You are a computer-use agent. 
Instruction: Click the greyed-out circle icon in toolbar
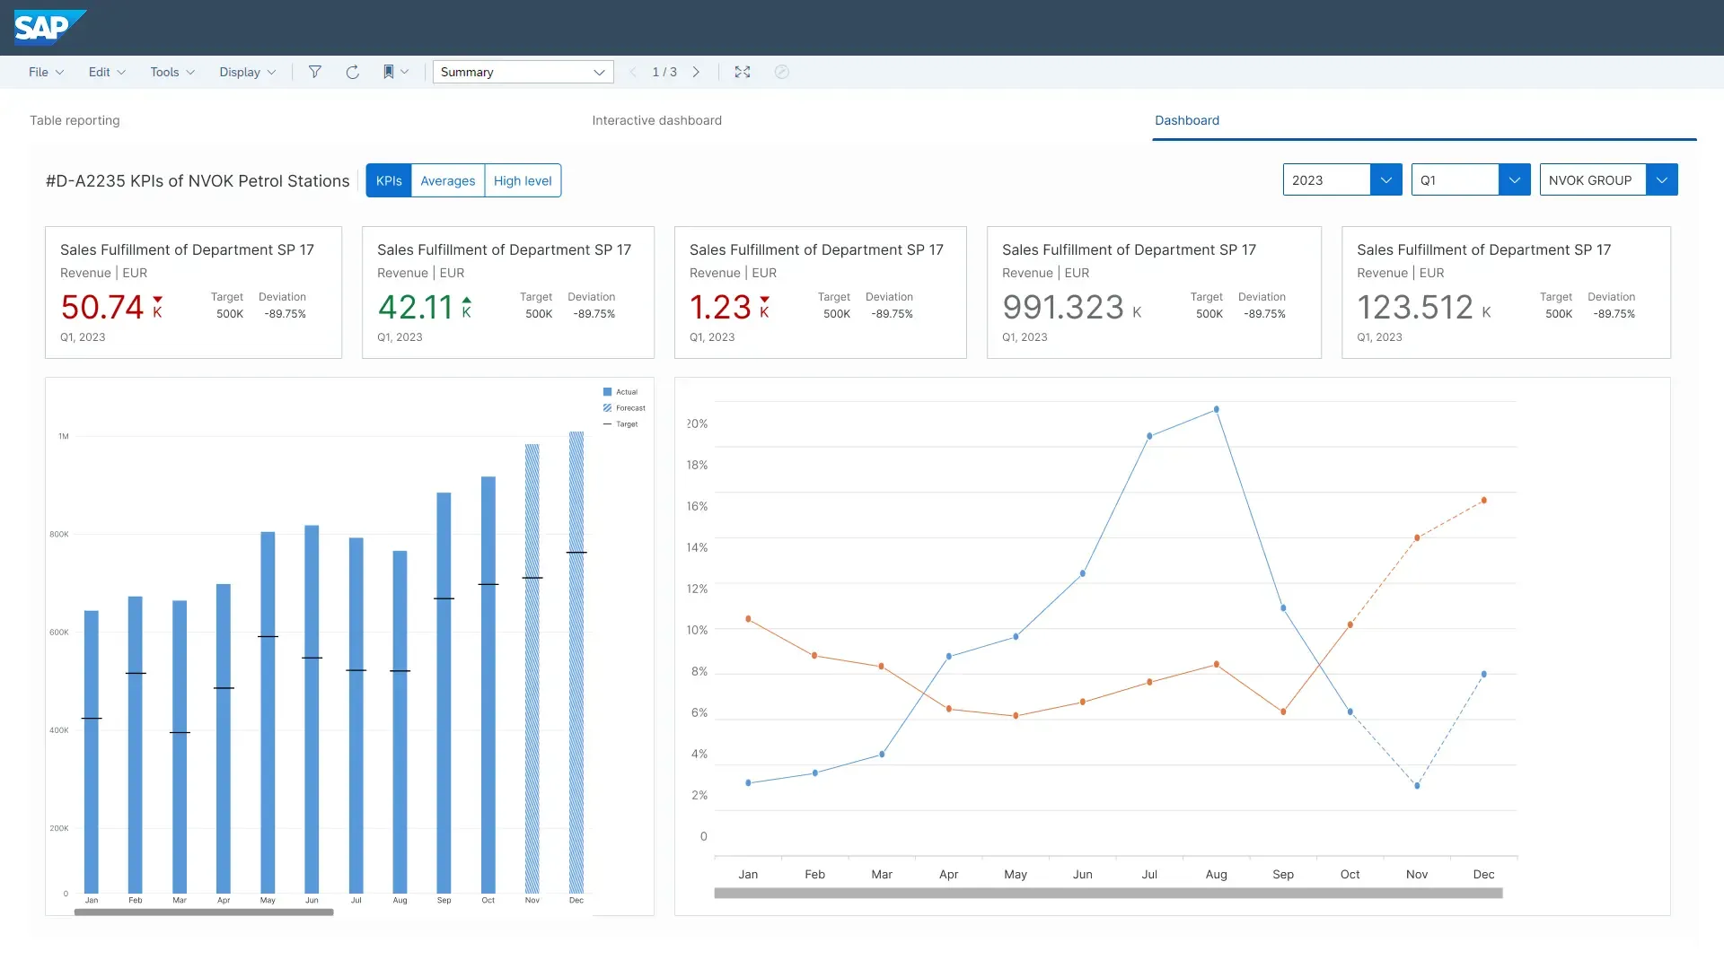pyautogui.click(x=782, y=72)
